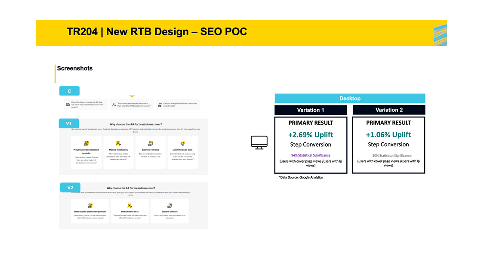Click V1 Unlimited call-outs phone icon

[x=182, y=143]
